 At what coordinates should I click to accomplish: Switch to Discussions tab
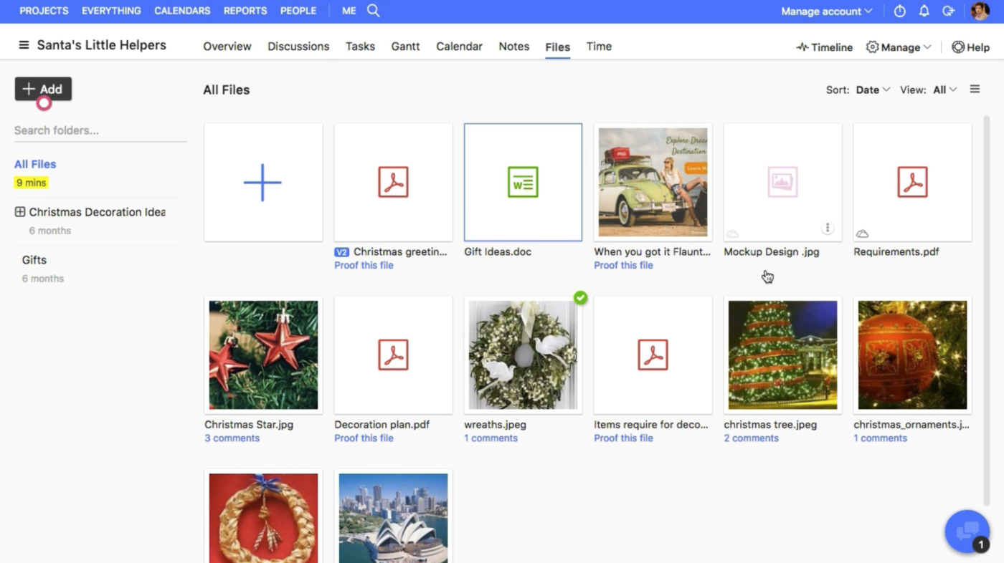click(298, 47)
